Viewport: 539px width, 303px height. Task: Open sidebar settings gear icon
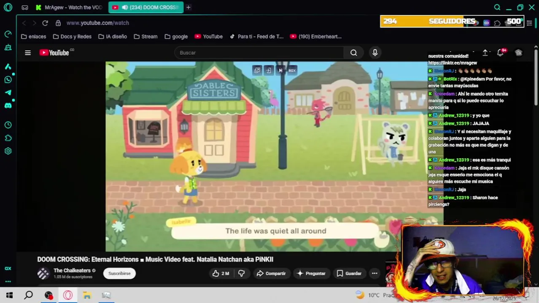[x=8, y=151]
